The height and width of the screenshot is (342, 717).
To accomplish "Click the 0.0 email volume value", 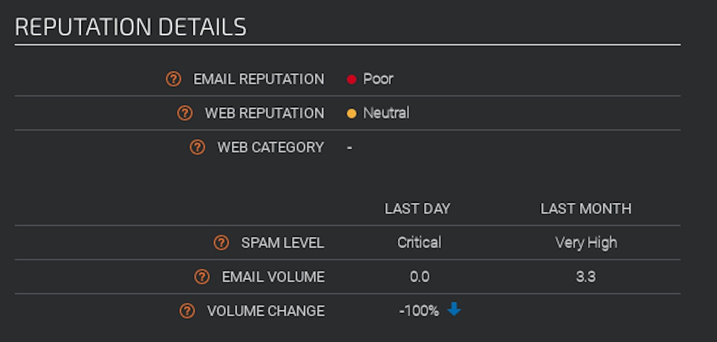I will click(x=419, y=277).
